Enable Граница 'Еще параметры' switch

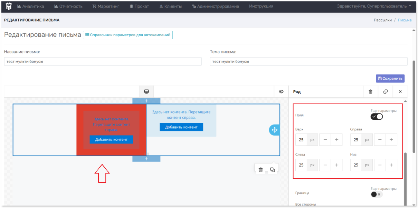(x=376, y=195)
